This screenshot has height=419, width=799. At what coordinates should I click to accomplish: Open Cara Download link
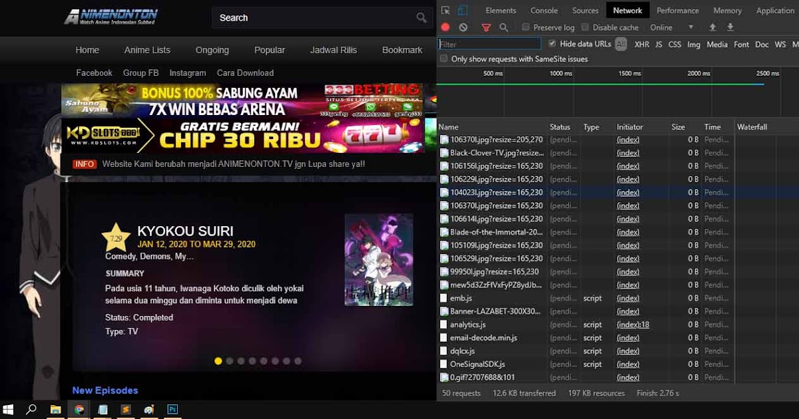coord(245,73)
